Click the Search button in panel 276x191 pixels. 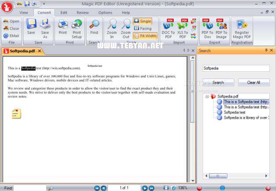(x=218, y=82)
